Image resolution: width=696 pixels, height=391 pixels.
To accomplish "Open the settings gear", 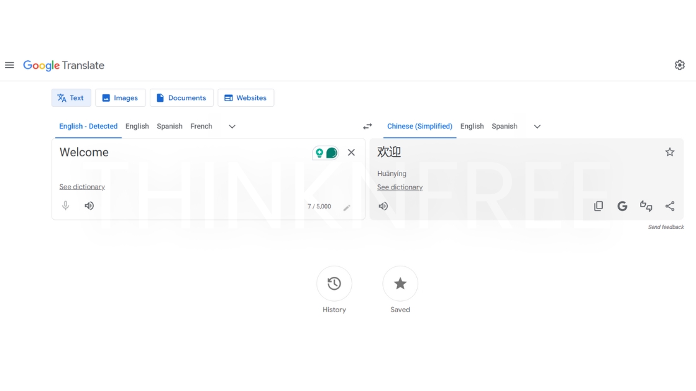I will click(680, 65).
